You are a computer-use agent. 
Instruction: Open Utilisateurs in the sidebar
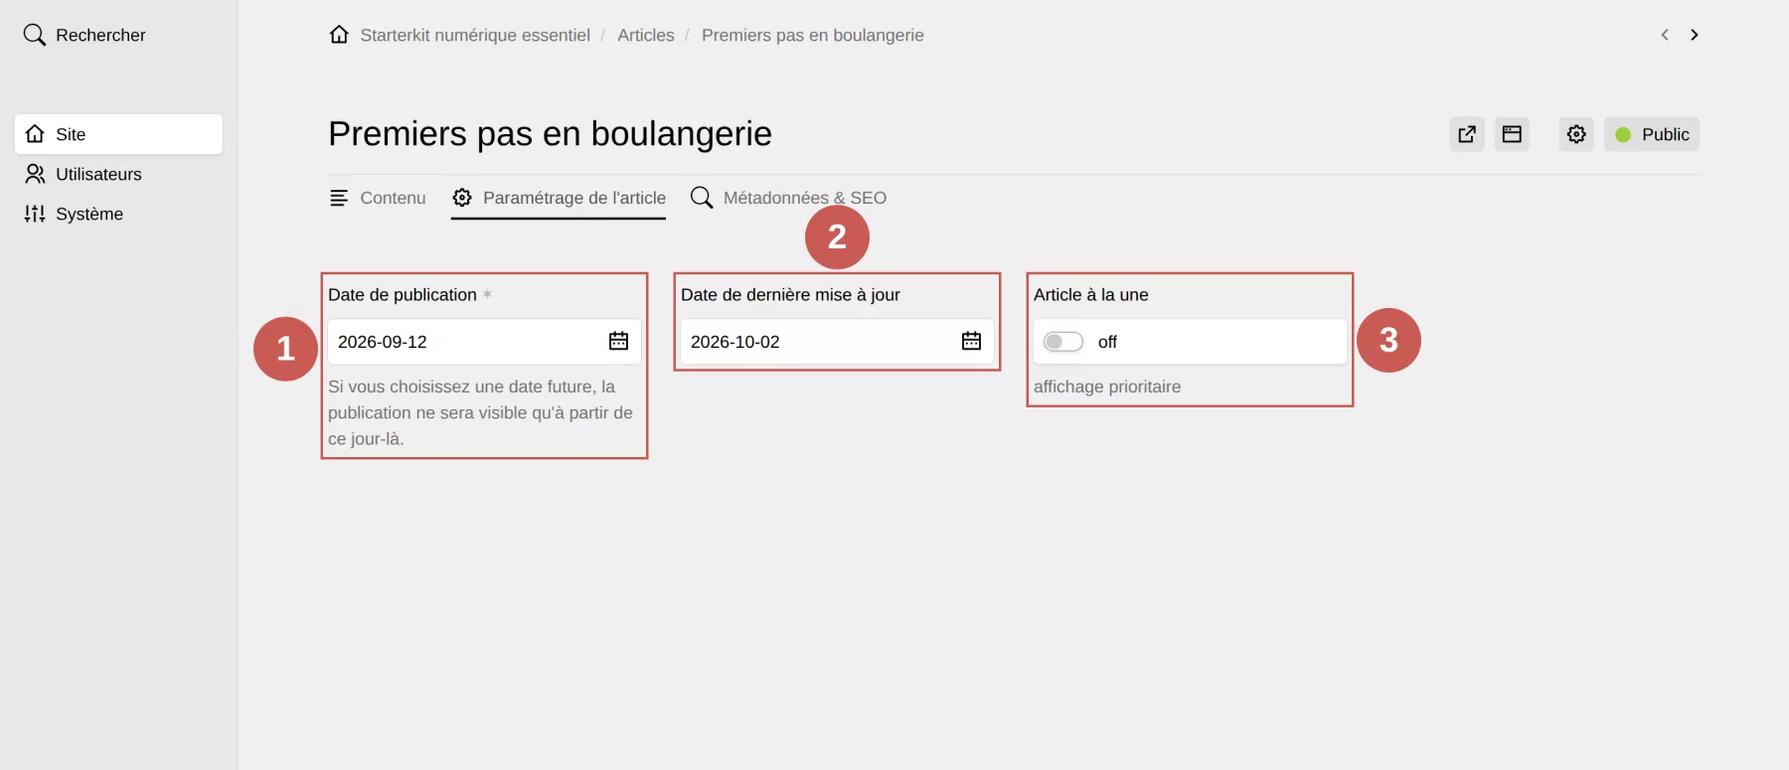tap(118, 174)
